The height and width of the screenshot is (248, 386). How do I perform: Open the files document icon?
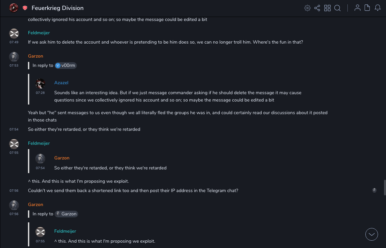pos(367,8)
